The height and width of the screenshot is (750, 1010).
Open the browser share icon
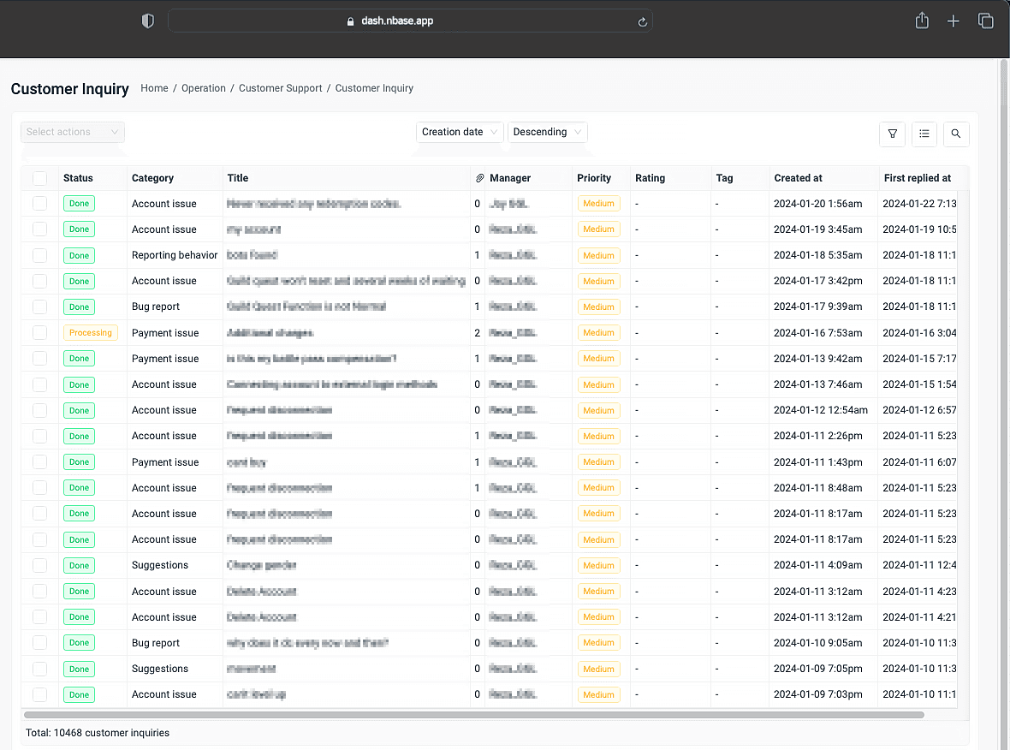pos(922,21)
